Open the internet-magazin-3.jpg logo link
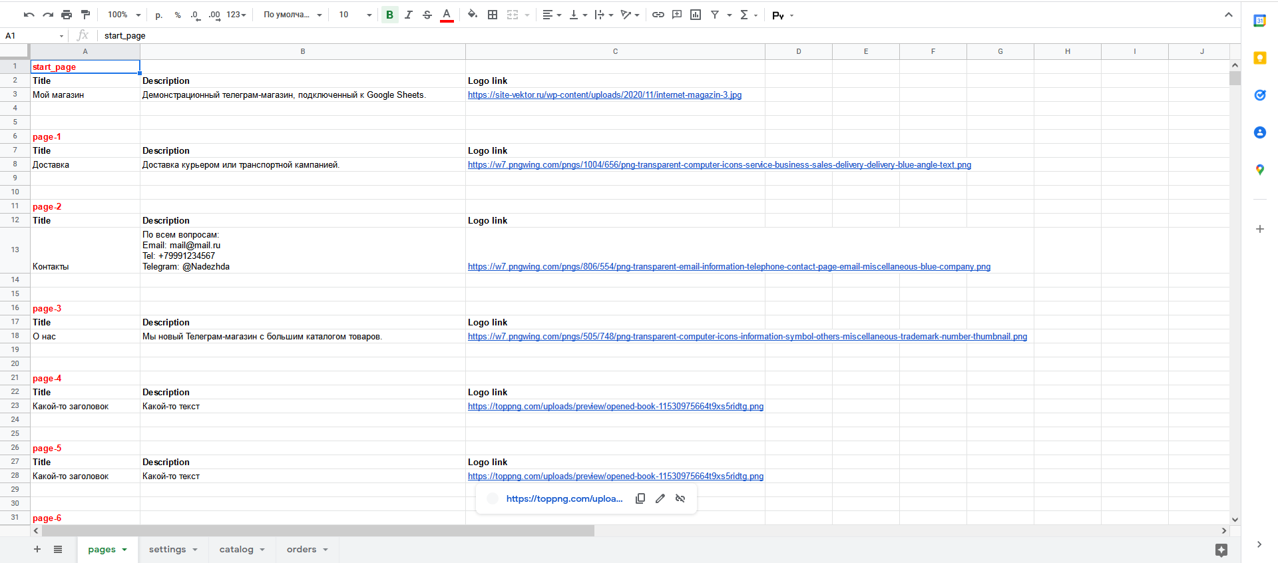Viewport: 1278px width, 563px height. point(604,95)
